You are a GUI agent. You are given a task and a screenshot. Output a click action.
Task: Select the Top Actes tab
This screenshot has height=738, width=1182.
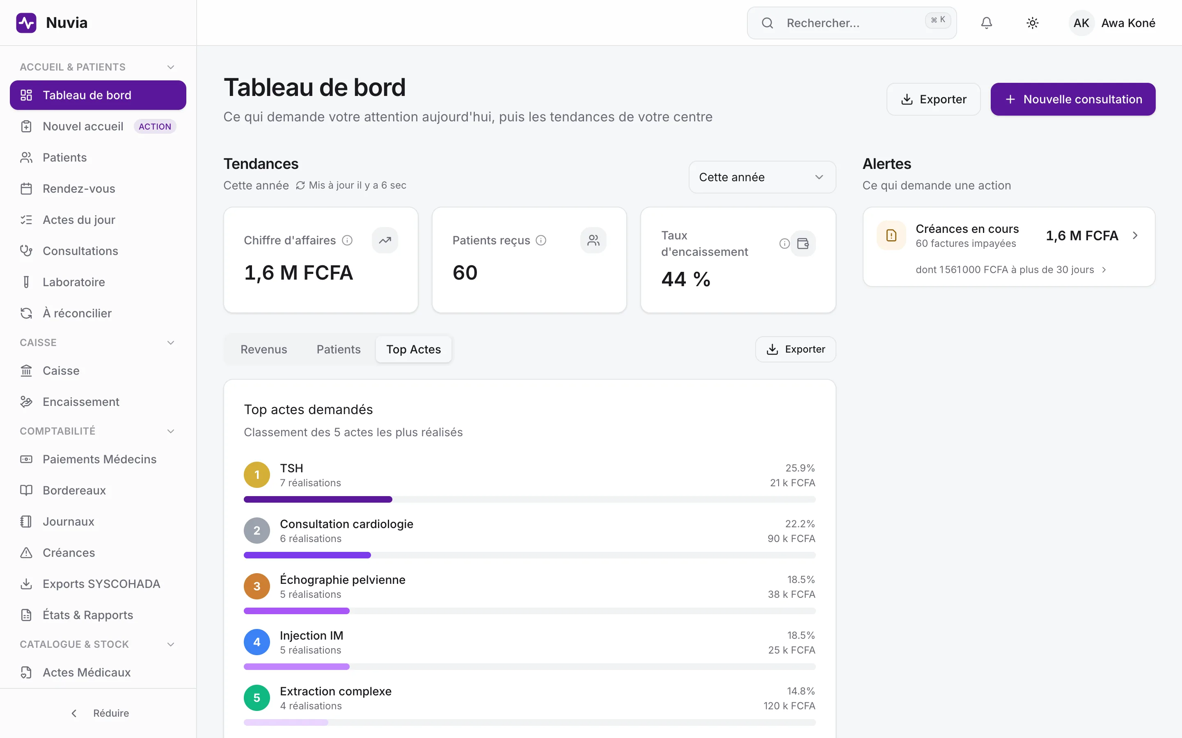[413, 349]
